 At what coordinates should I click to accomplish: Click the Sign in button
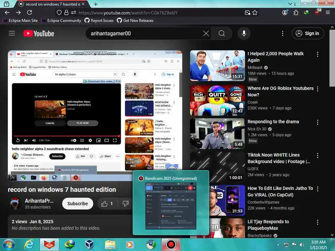pos(308,33)
